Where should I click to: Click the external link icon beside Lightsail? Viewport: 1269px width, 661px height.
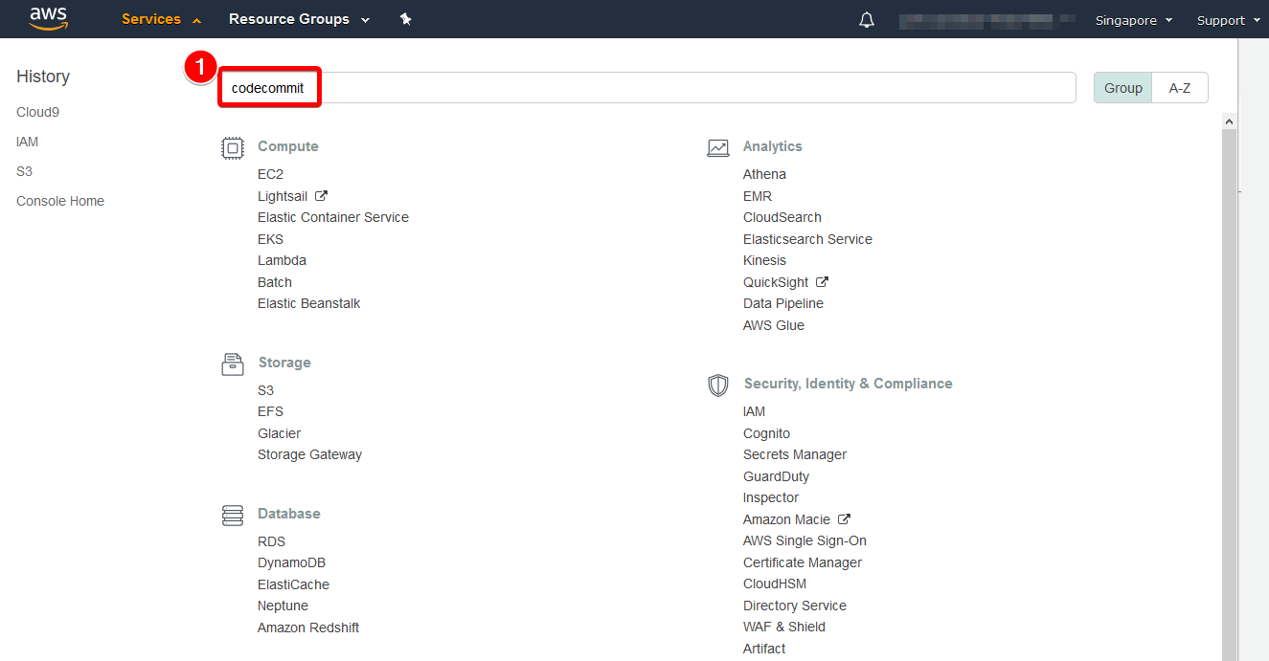click(321, 196)
